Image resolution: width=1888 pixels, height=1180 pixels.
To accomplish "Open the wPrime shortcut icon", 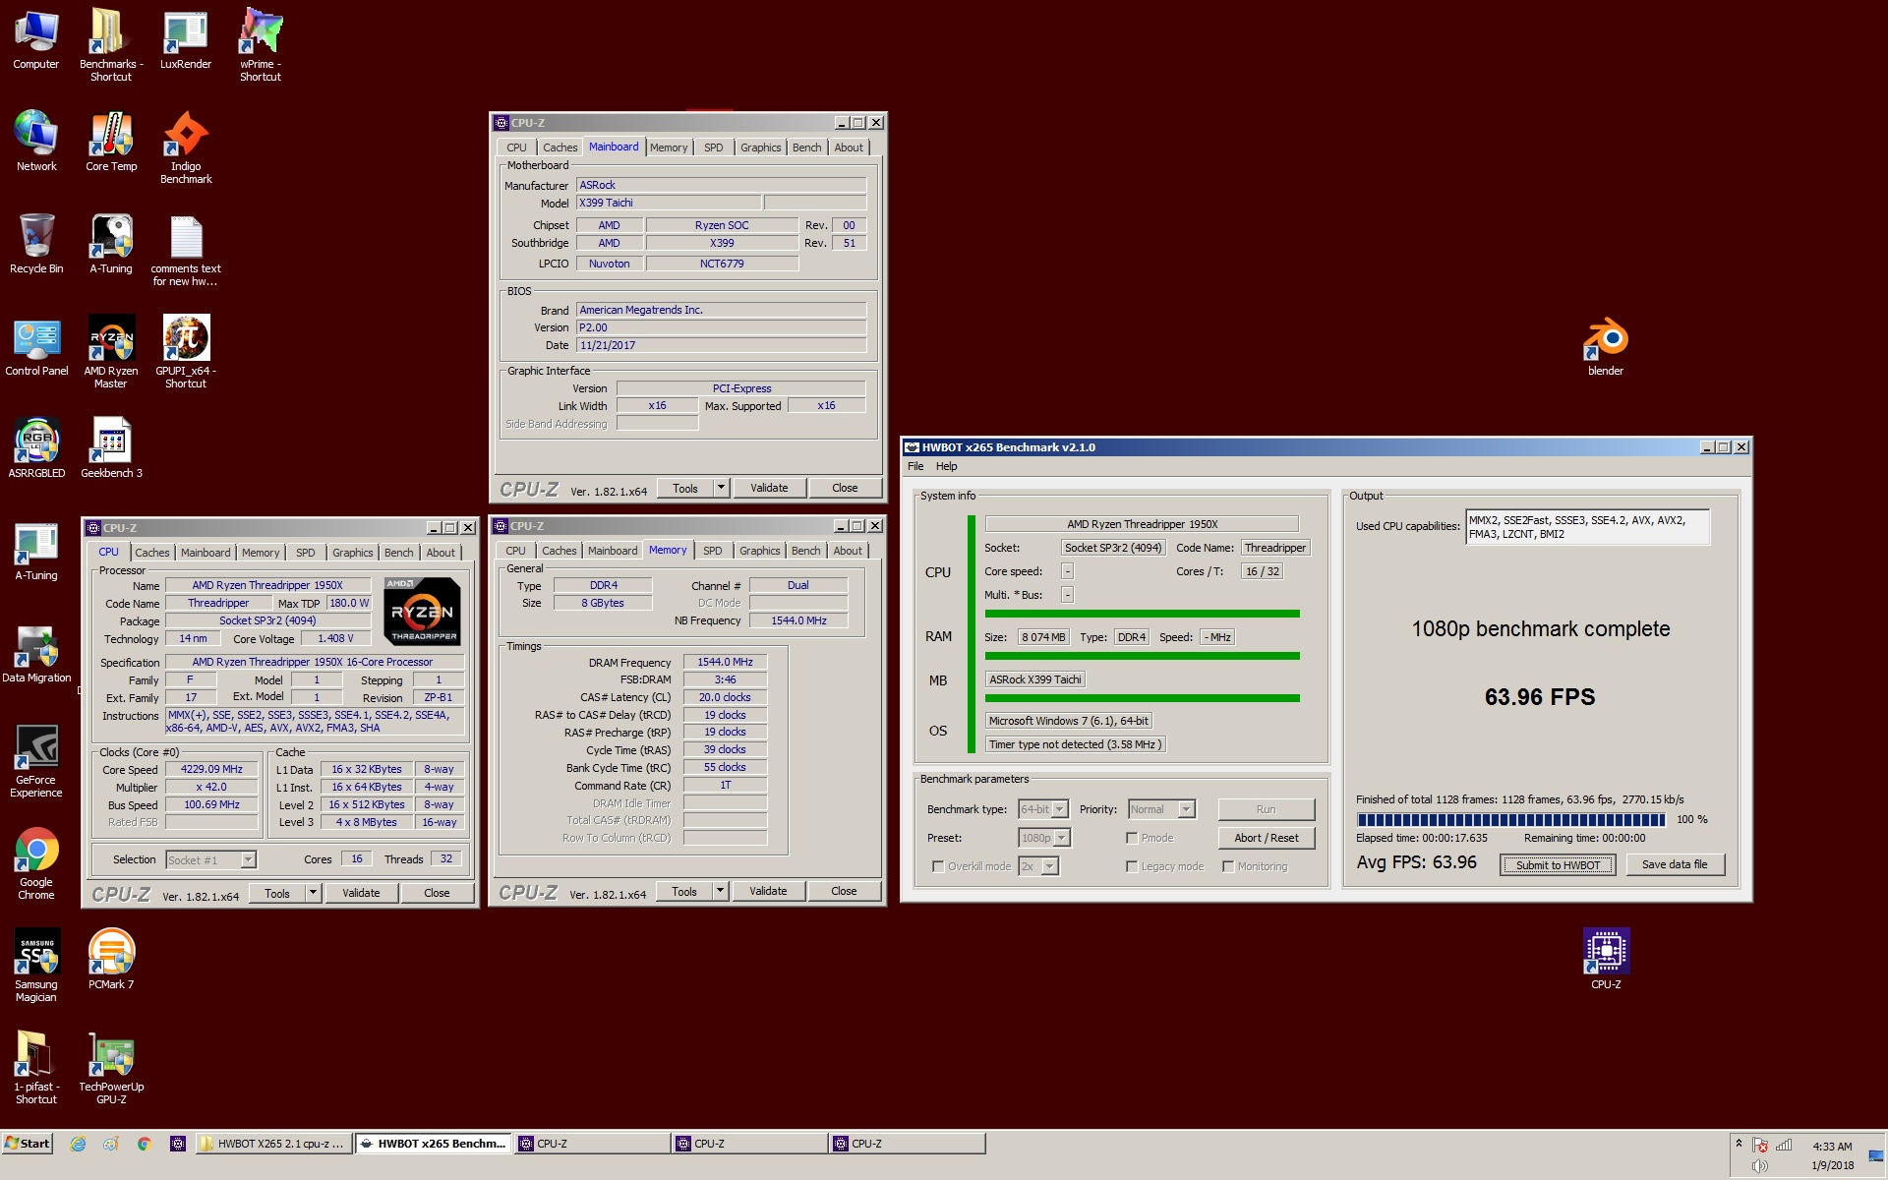I will 261,44.
